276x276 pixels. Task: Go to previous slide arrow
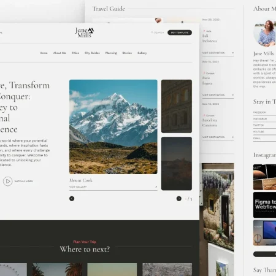(x=72, y=199)
